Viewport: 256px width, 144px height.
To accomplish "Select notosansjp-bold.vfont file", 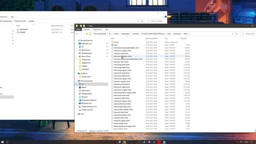I will pos(122,65).
